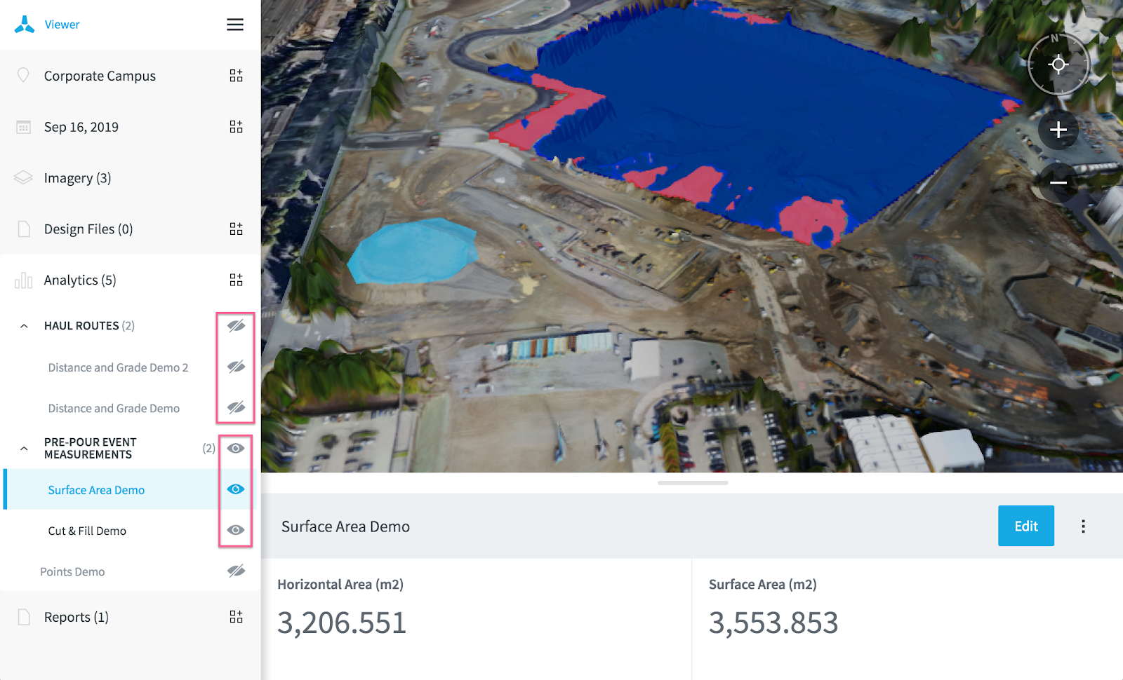Click the Surface Area value 3,553.853

tap(773, 623)
